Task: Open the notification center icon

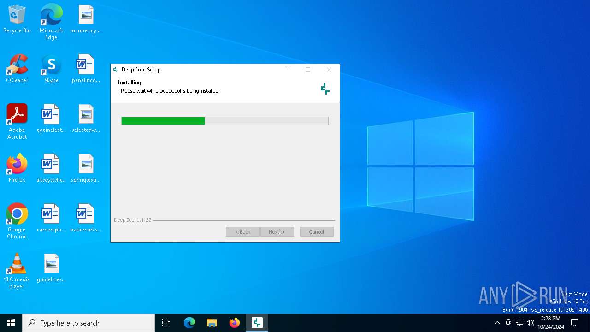Action: (575, 323)
